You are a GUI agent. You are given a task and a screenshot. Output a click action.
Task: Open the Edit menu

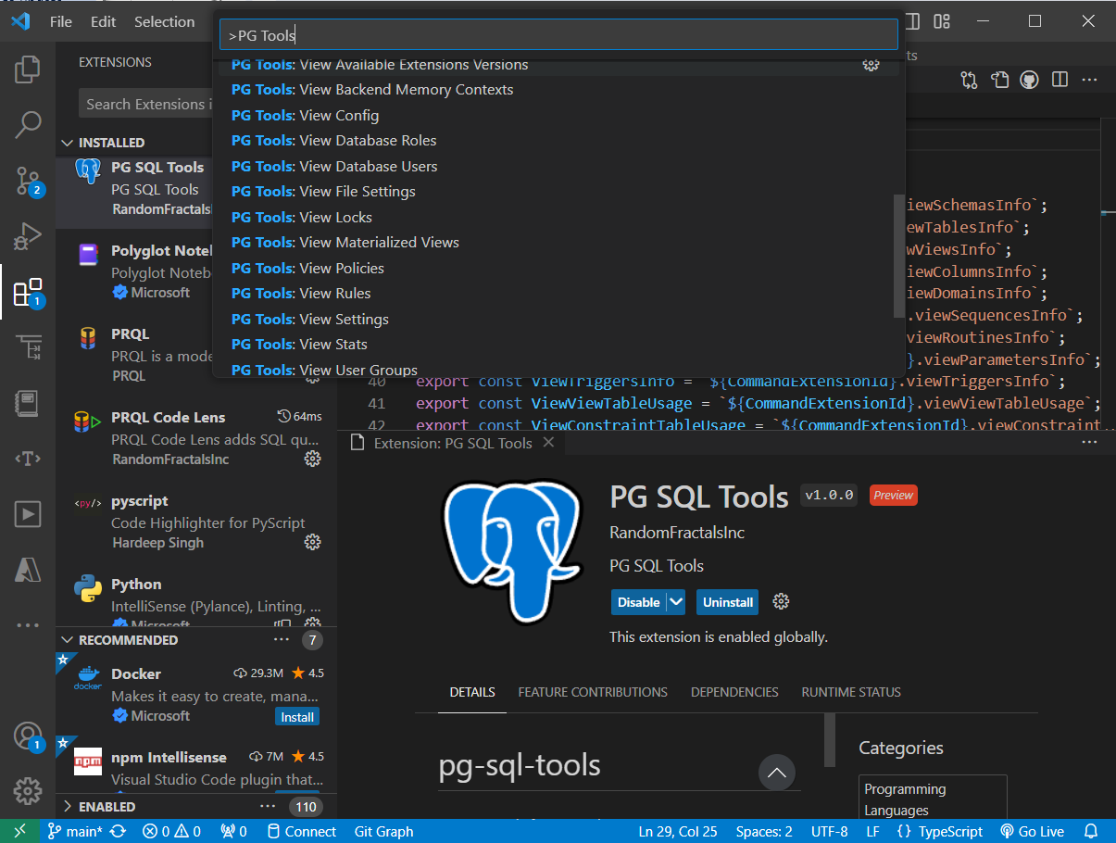tap(104, 21)
